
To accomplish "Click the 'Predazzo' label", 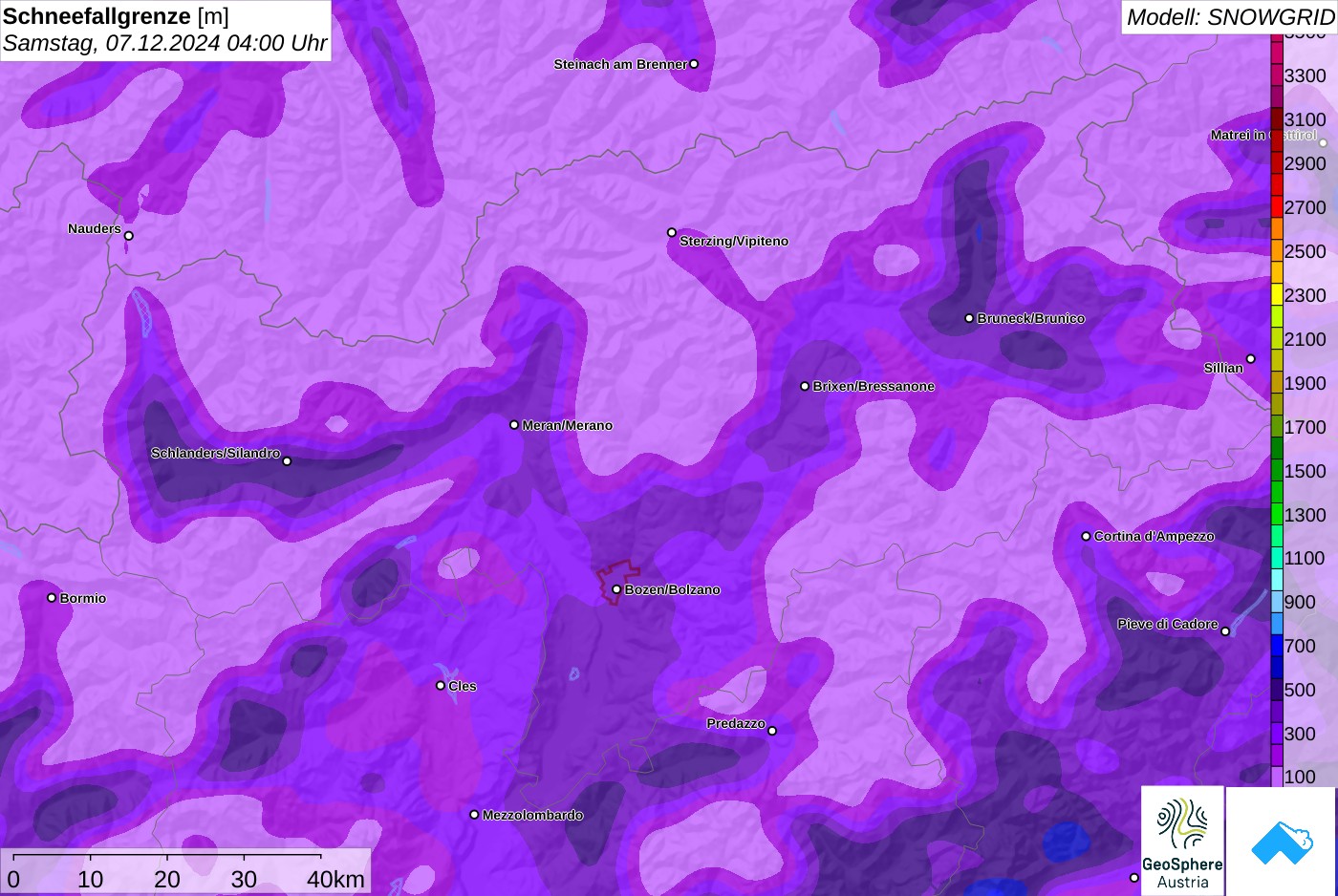I will click(736, 723).
